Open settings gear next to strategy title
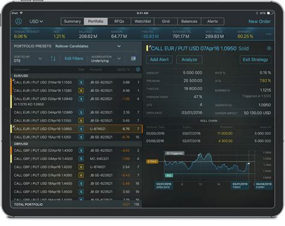This screenshot has width=285, height=226. pos(269,48)
